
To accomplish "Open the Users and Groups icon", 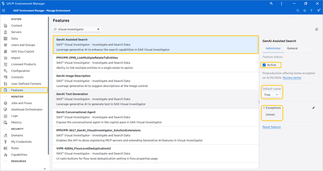I will (x=5, y=45).
